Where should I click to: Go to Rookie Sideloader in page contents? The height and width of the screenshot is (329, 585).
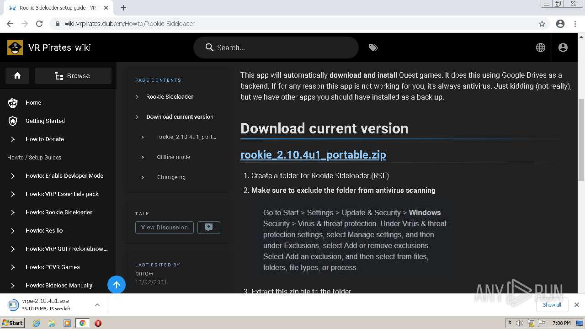(170, 97)
